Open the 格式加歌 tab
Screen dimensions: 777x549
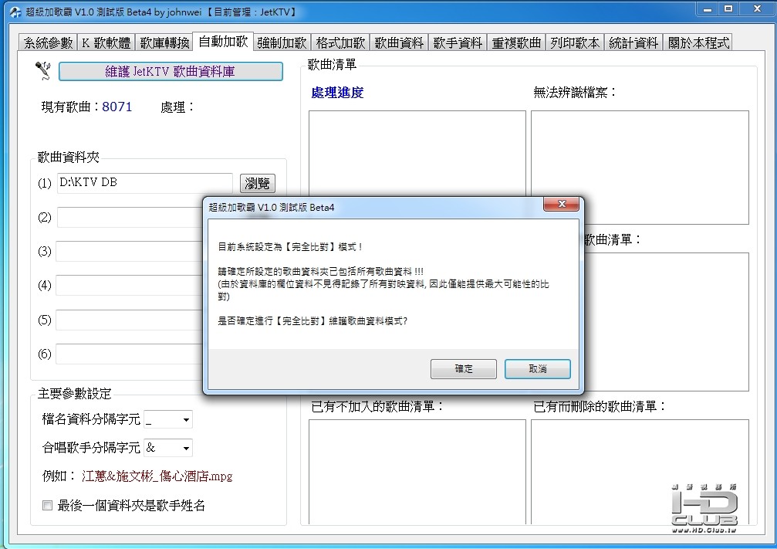coord(340,42)
